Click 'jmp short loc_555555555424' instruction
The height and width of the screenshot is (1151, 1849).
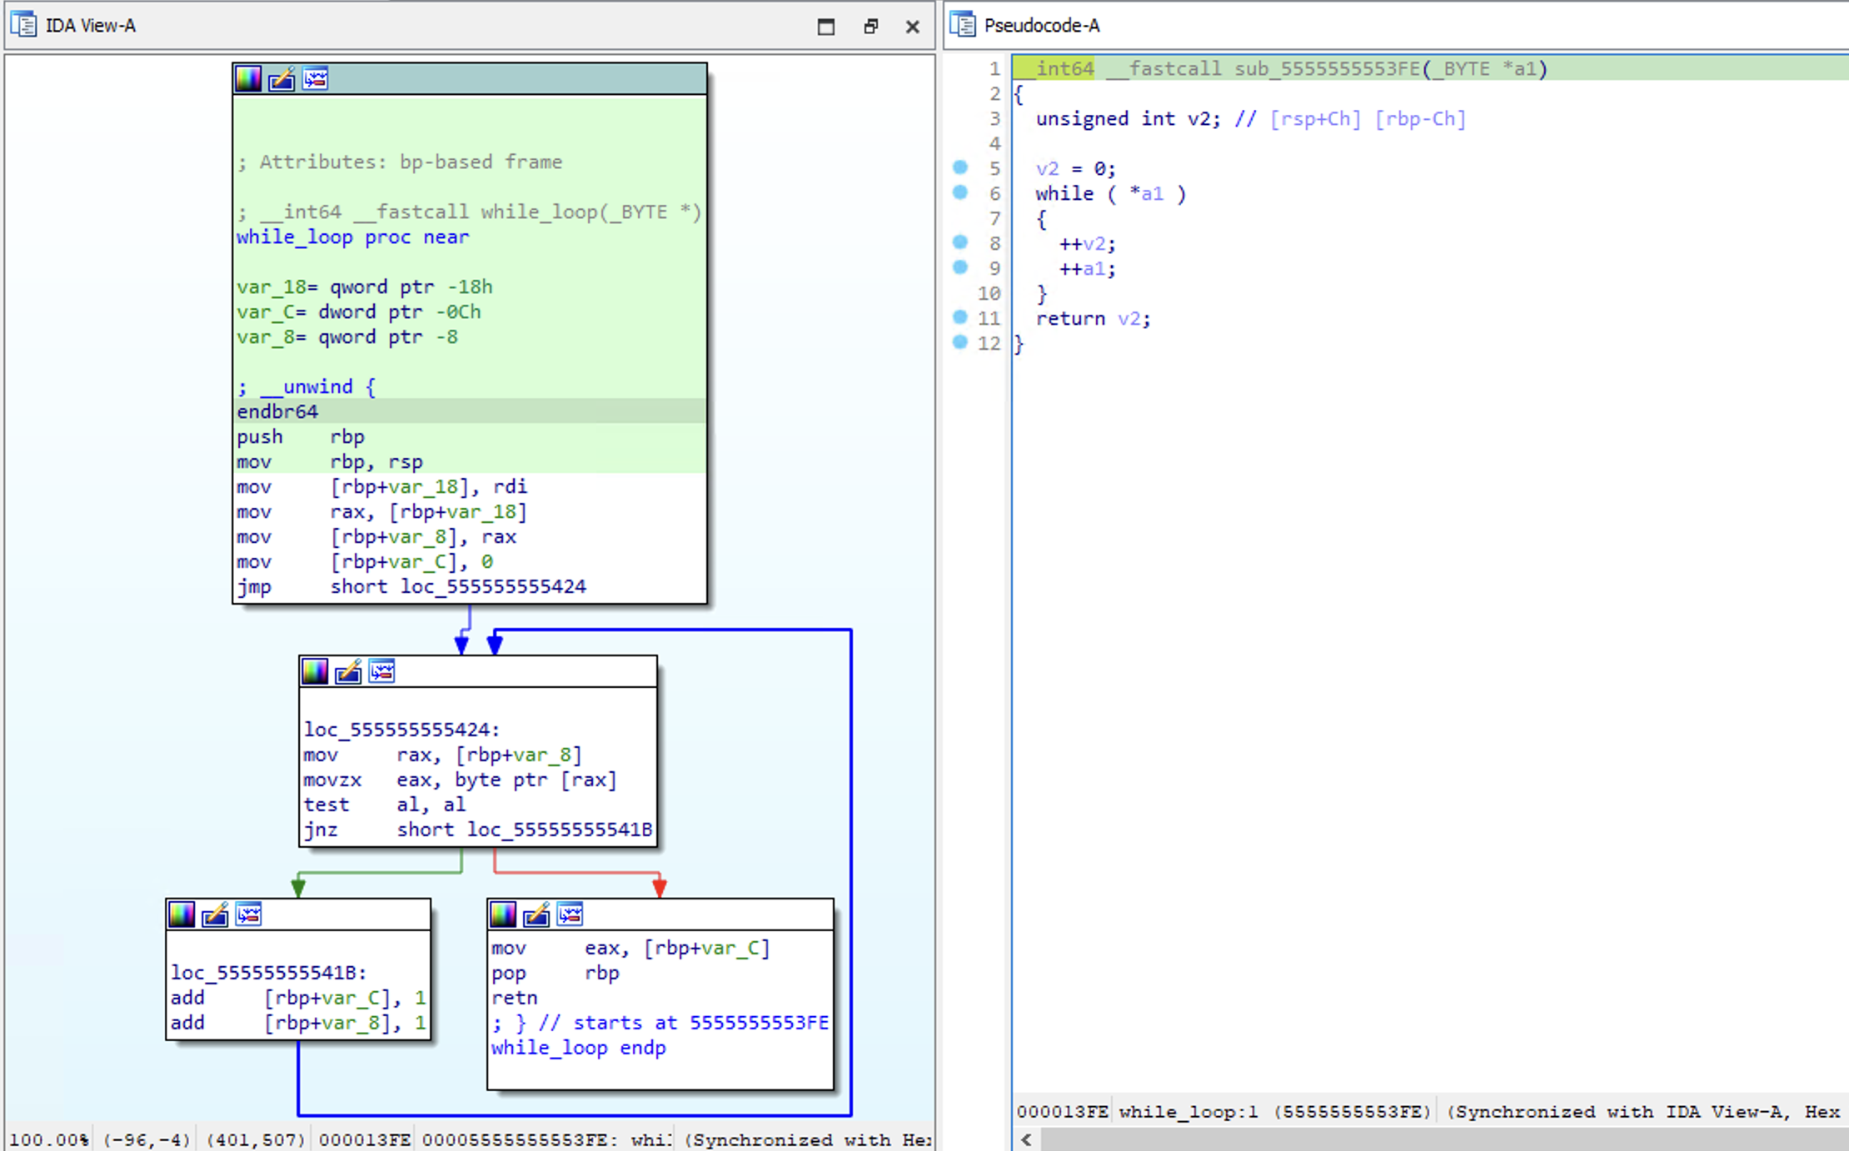coord(411,586)
